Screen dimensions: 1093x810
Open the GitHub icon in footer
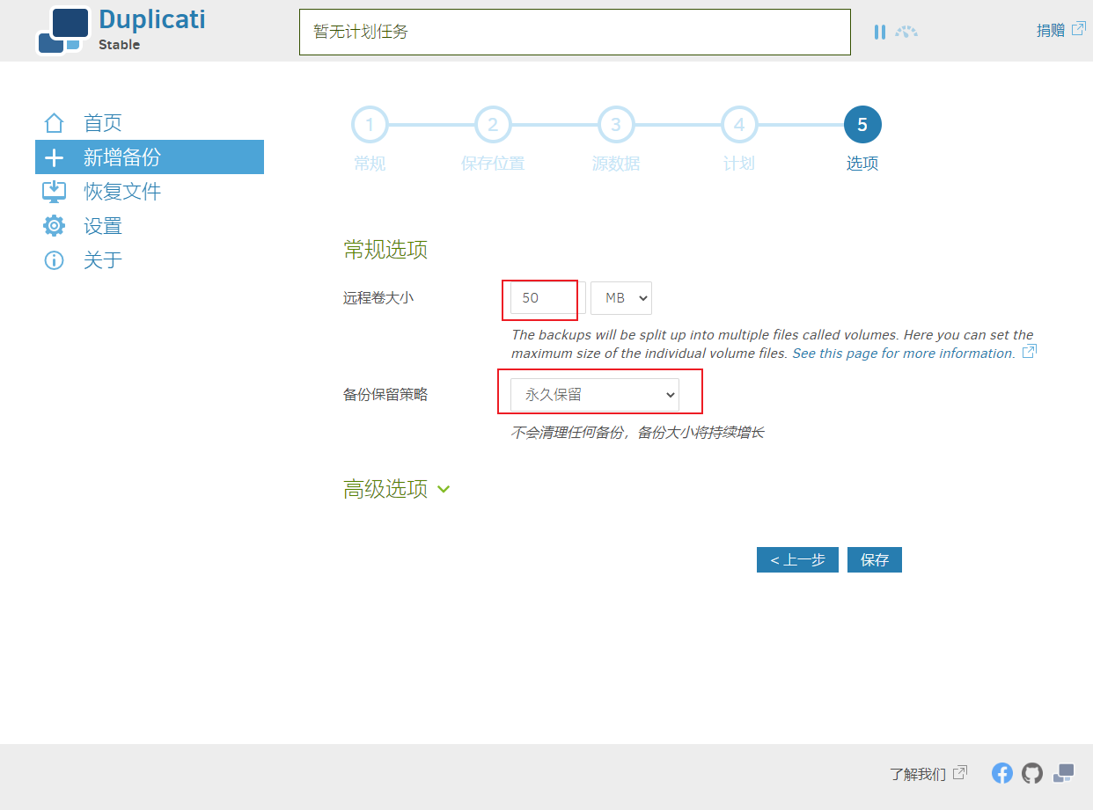[1032, 773]
